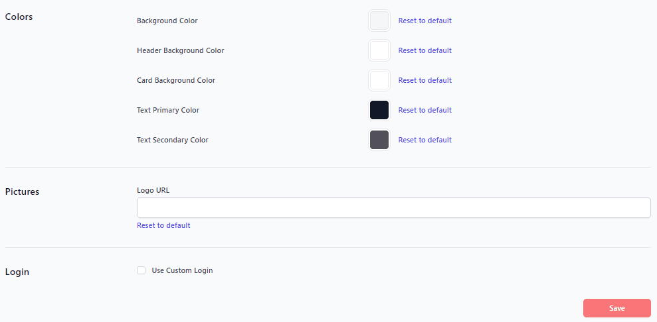Open the Background Color swatch picker
657x322 pixels.
tap(379, 21)
